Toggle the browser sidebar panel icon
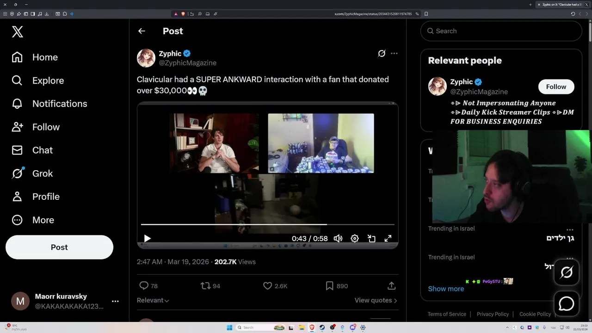 pos(33,14)
